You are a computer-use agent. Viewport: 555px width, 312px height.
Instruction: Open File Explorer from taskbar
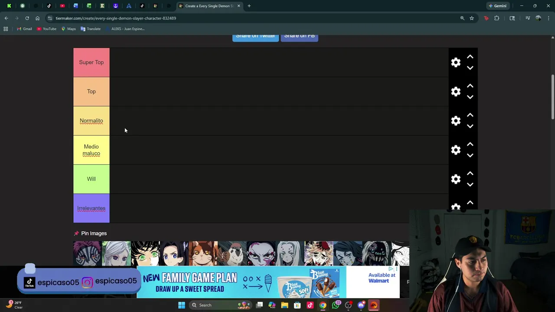point(284,305)
